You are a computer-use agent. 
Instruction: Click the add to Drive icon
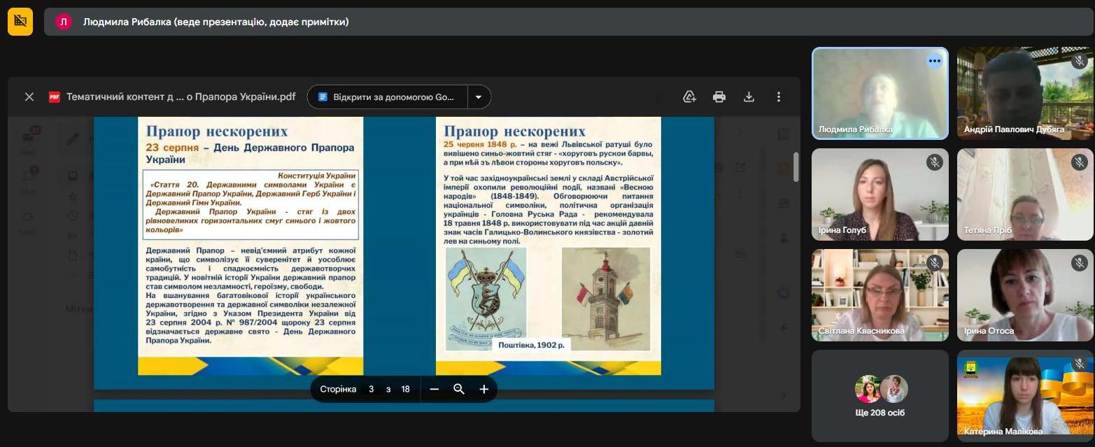(689, 97)
